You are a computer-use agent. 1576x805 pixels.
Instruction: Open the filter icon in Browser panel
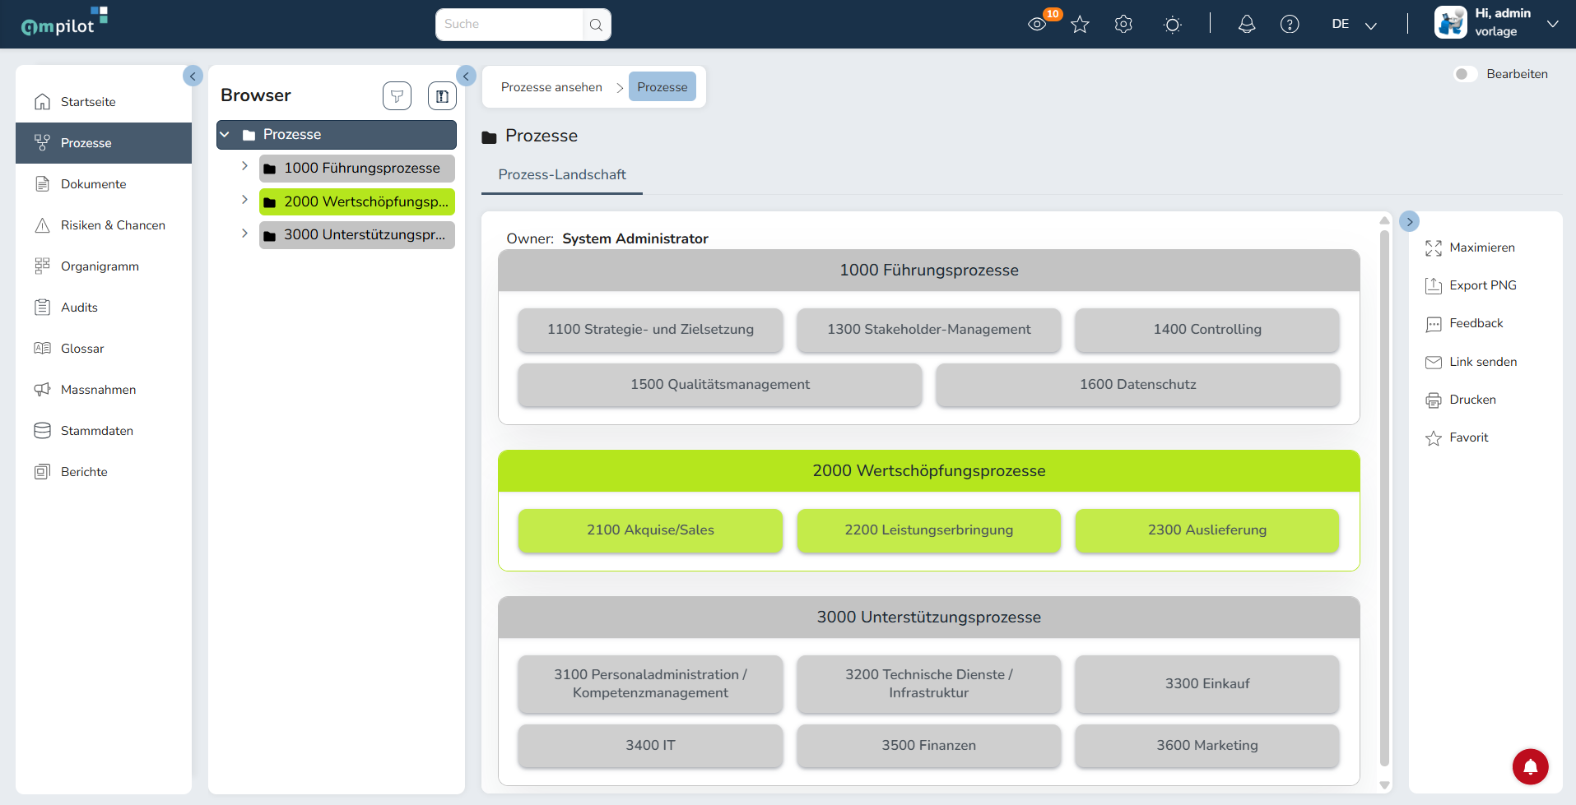[x=397, y=96]
